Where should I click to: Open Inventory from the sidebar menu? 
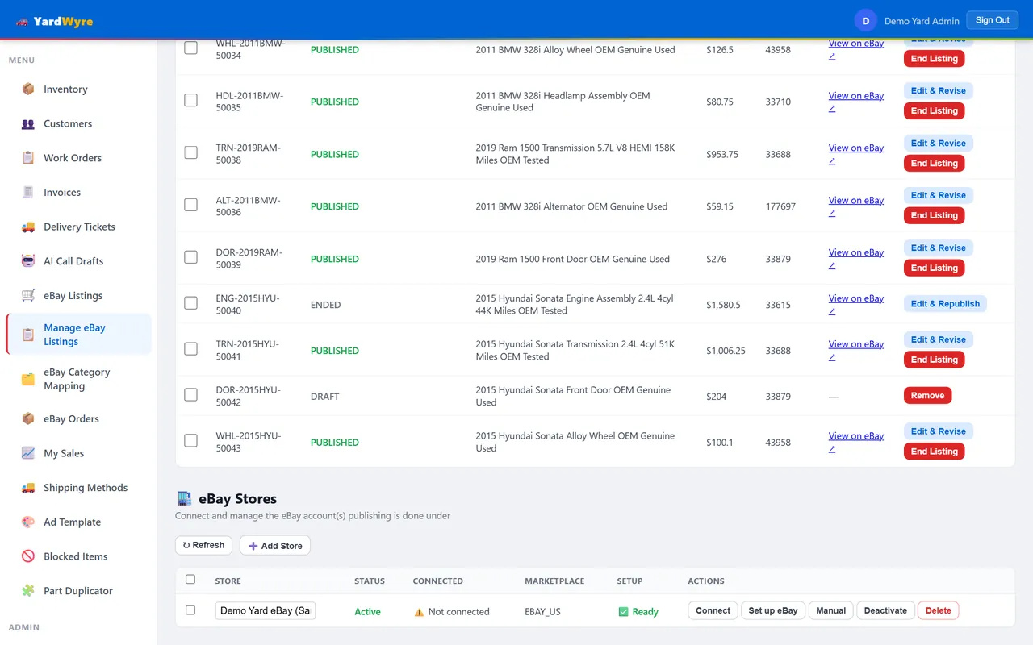78,89
